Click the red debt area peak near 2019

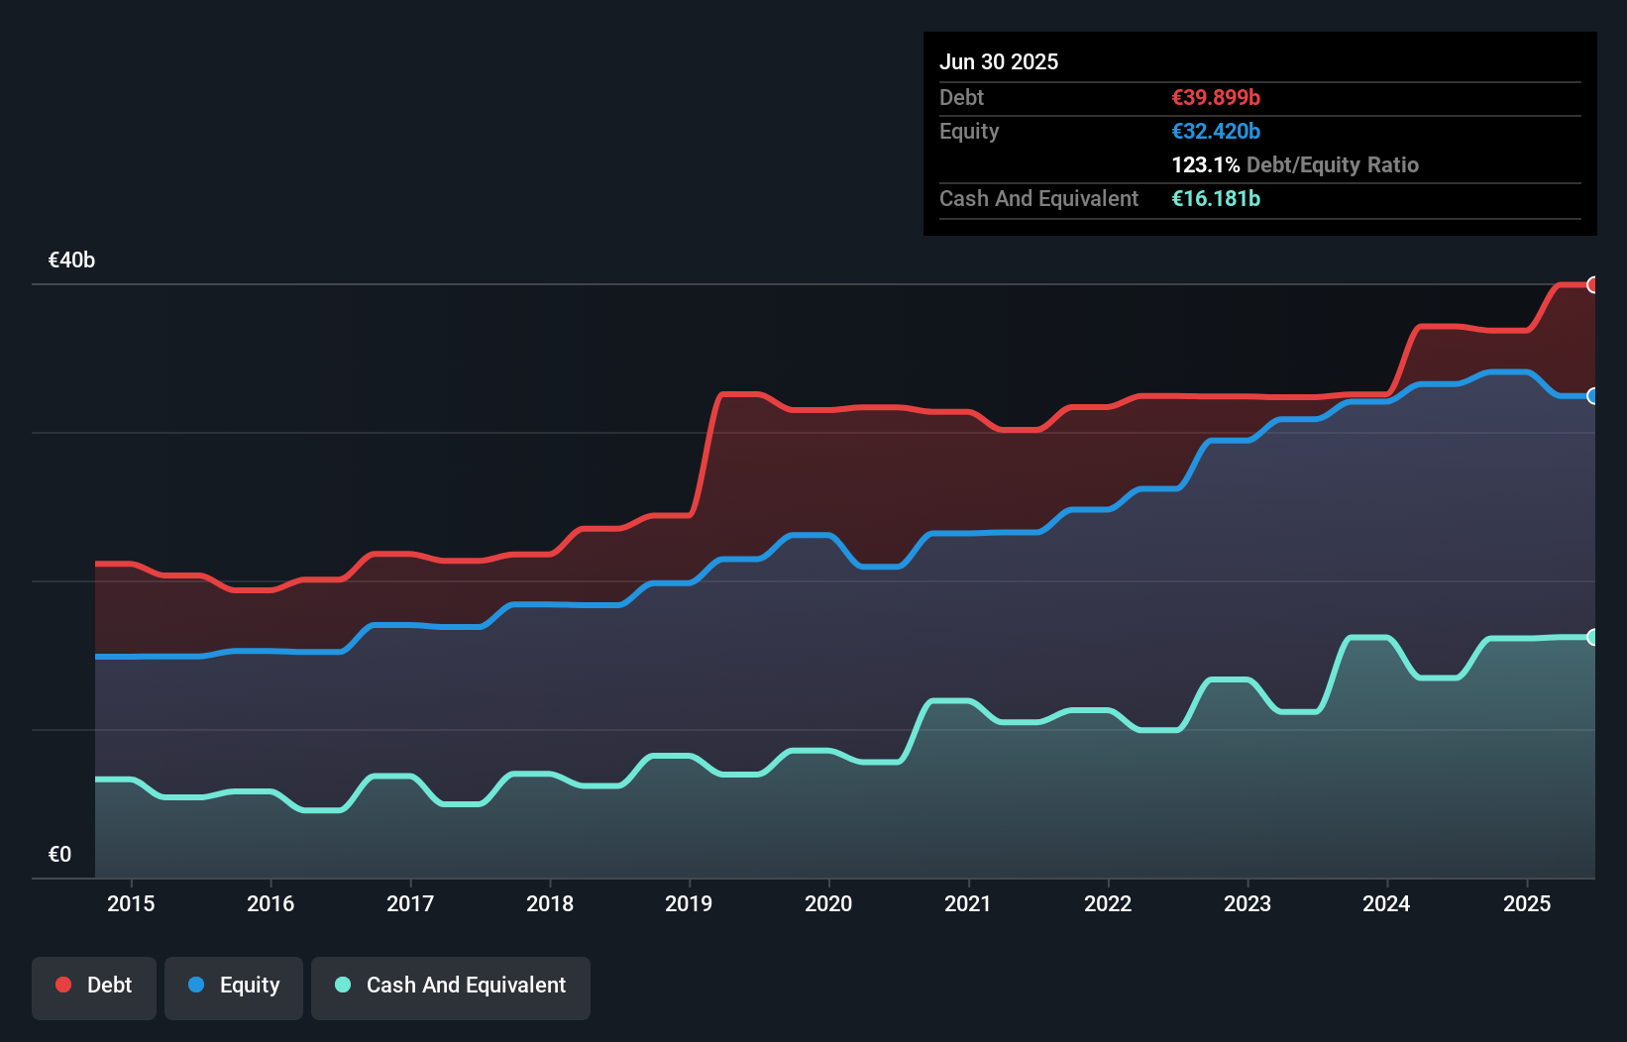coord(733,394)
